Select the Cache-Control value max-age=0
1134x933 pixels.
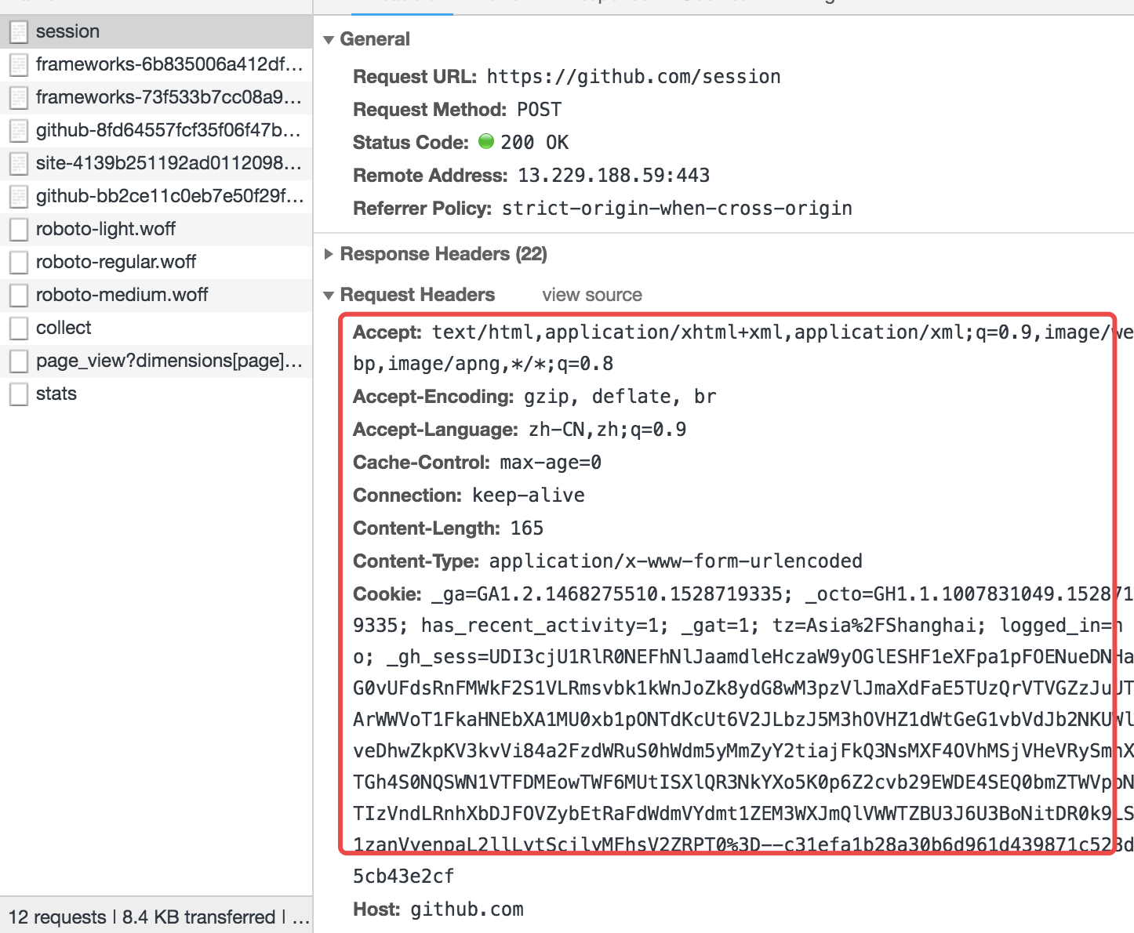tap(551, 463)
